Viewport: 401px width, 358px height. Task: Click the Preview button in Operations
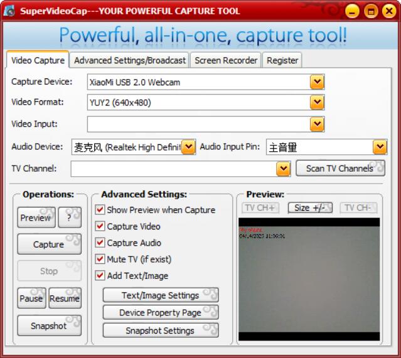(x=36, y=218)
